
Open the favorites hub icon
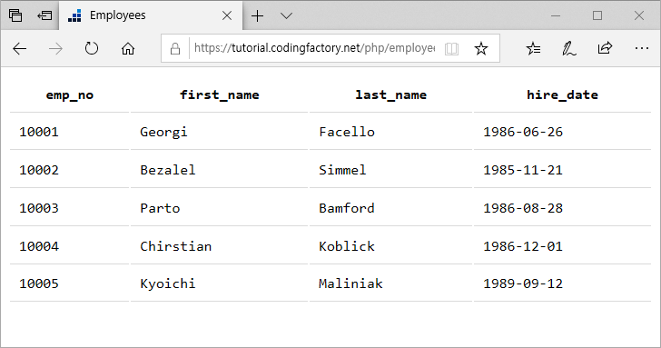(x=533, y=48)
